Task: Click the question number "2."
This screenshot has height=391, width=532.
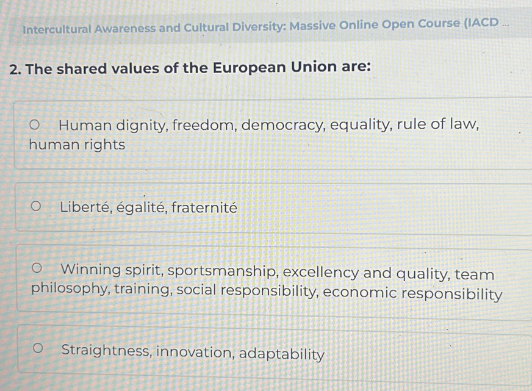Action: click(x=16, y=69)
